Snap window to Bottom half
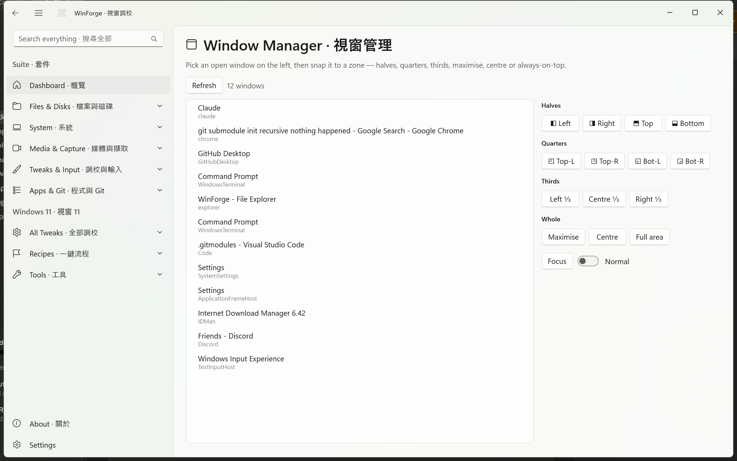This screenshot has height=461, width=737. 688,123
